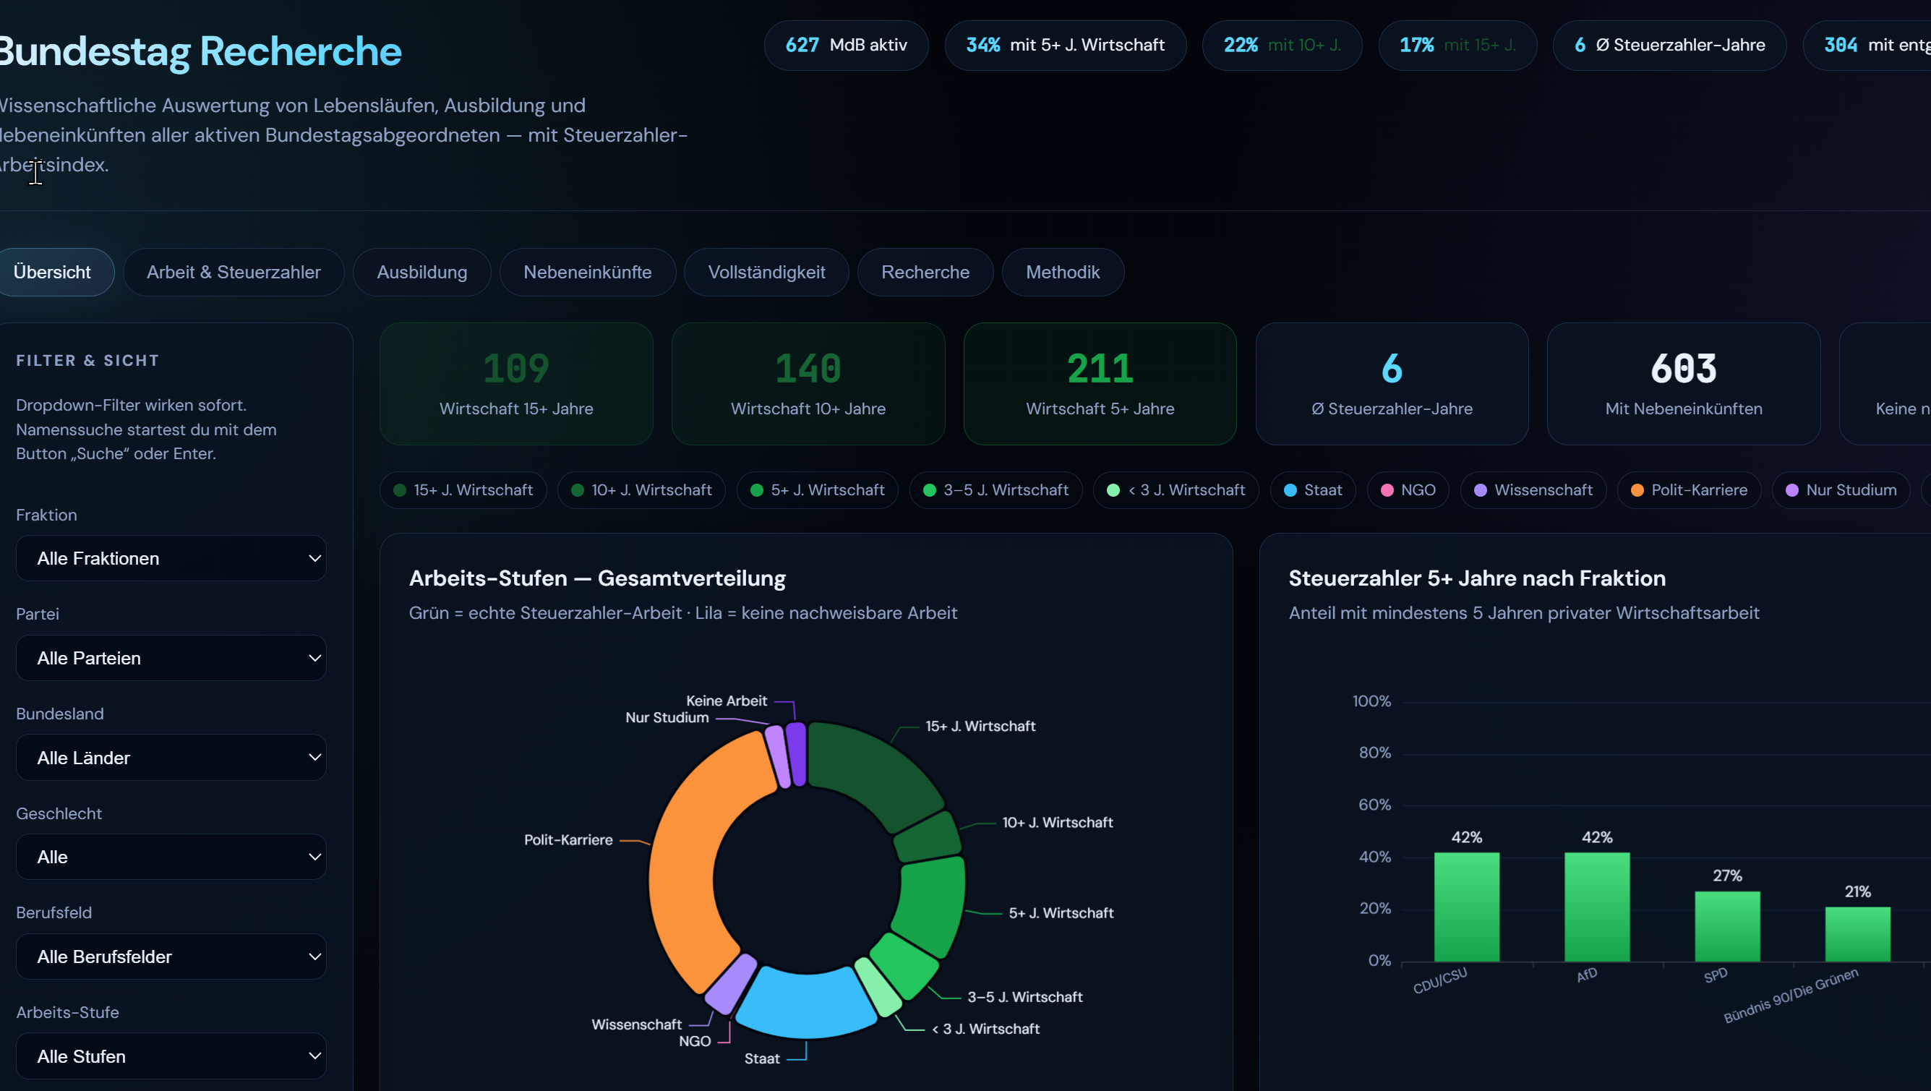Toggle the NGO legend chip
The image size is (1931, 1091).
click(x=1408, y=489)
